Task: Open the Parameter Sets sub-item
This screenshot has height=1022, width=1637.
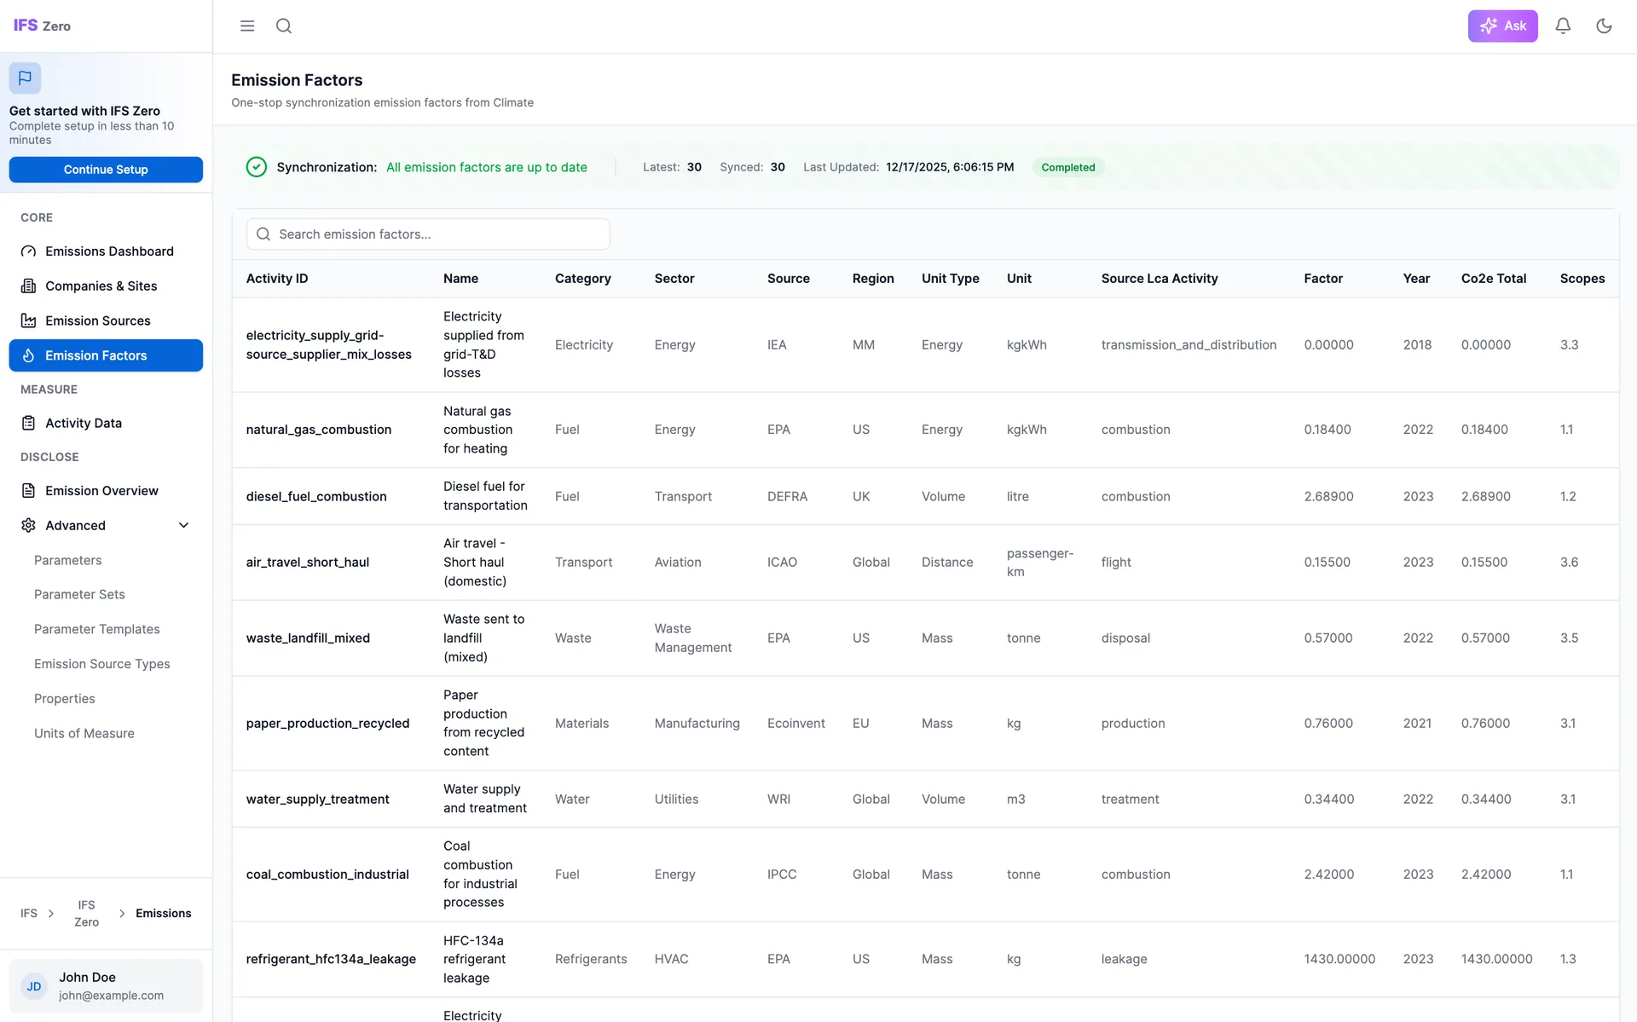Action: pos(79,594)
